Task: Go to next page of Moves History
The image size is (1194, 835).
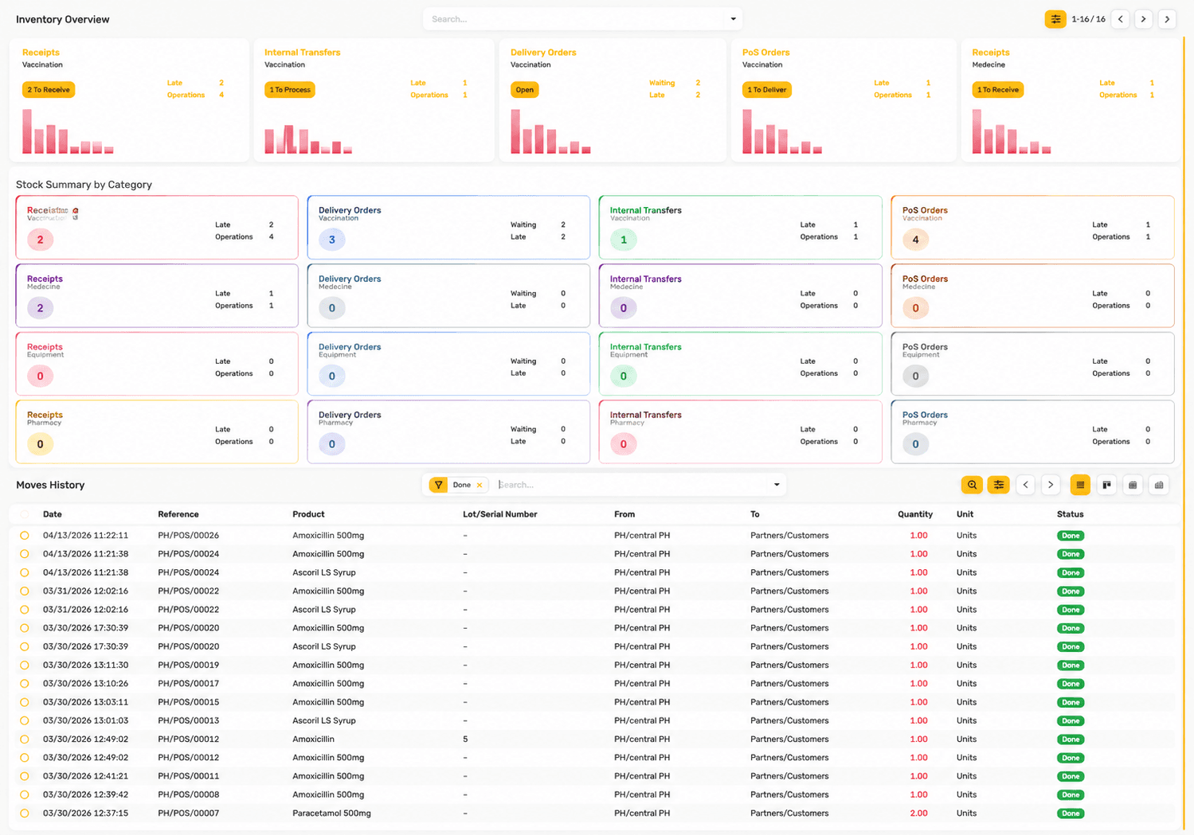Action: point(1051,485)
